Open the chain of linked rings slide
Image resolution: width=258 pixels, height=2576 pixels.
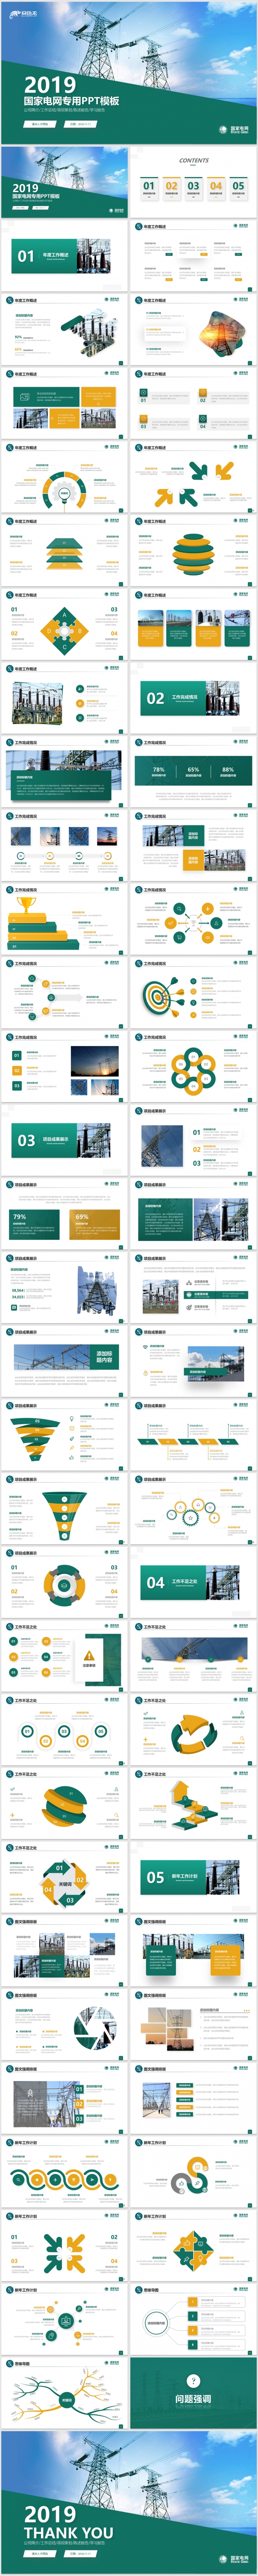[64, 2172]
